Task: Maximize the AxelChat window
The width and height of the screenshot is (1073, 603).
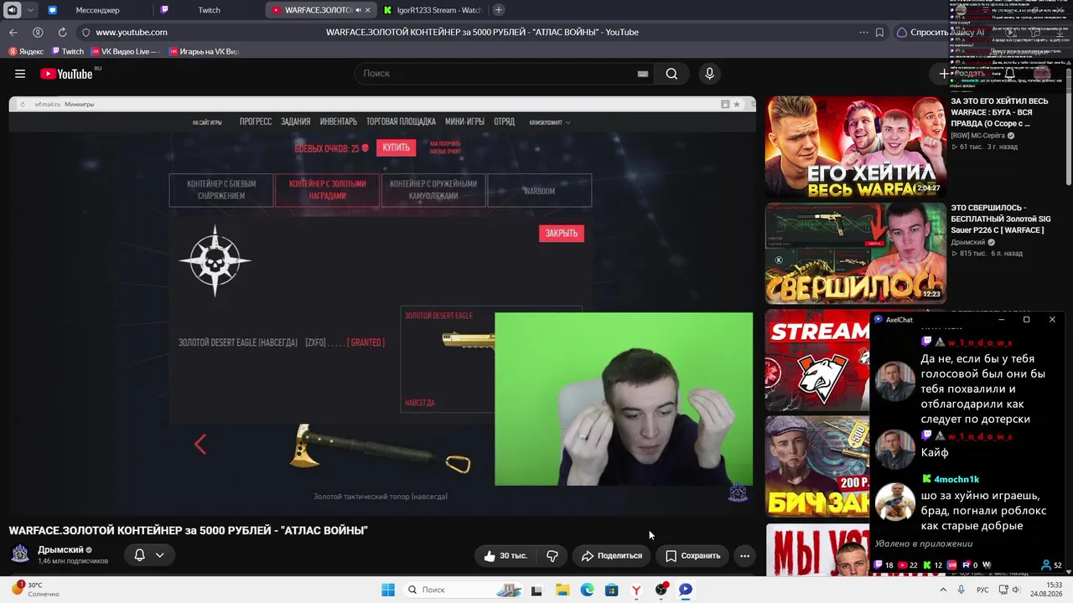Action: pyautogui.click(x=1026, y=319)
